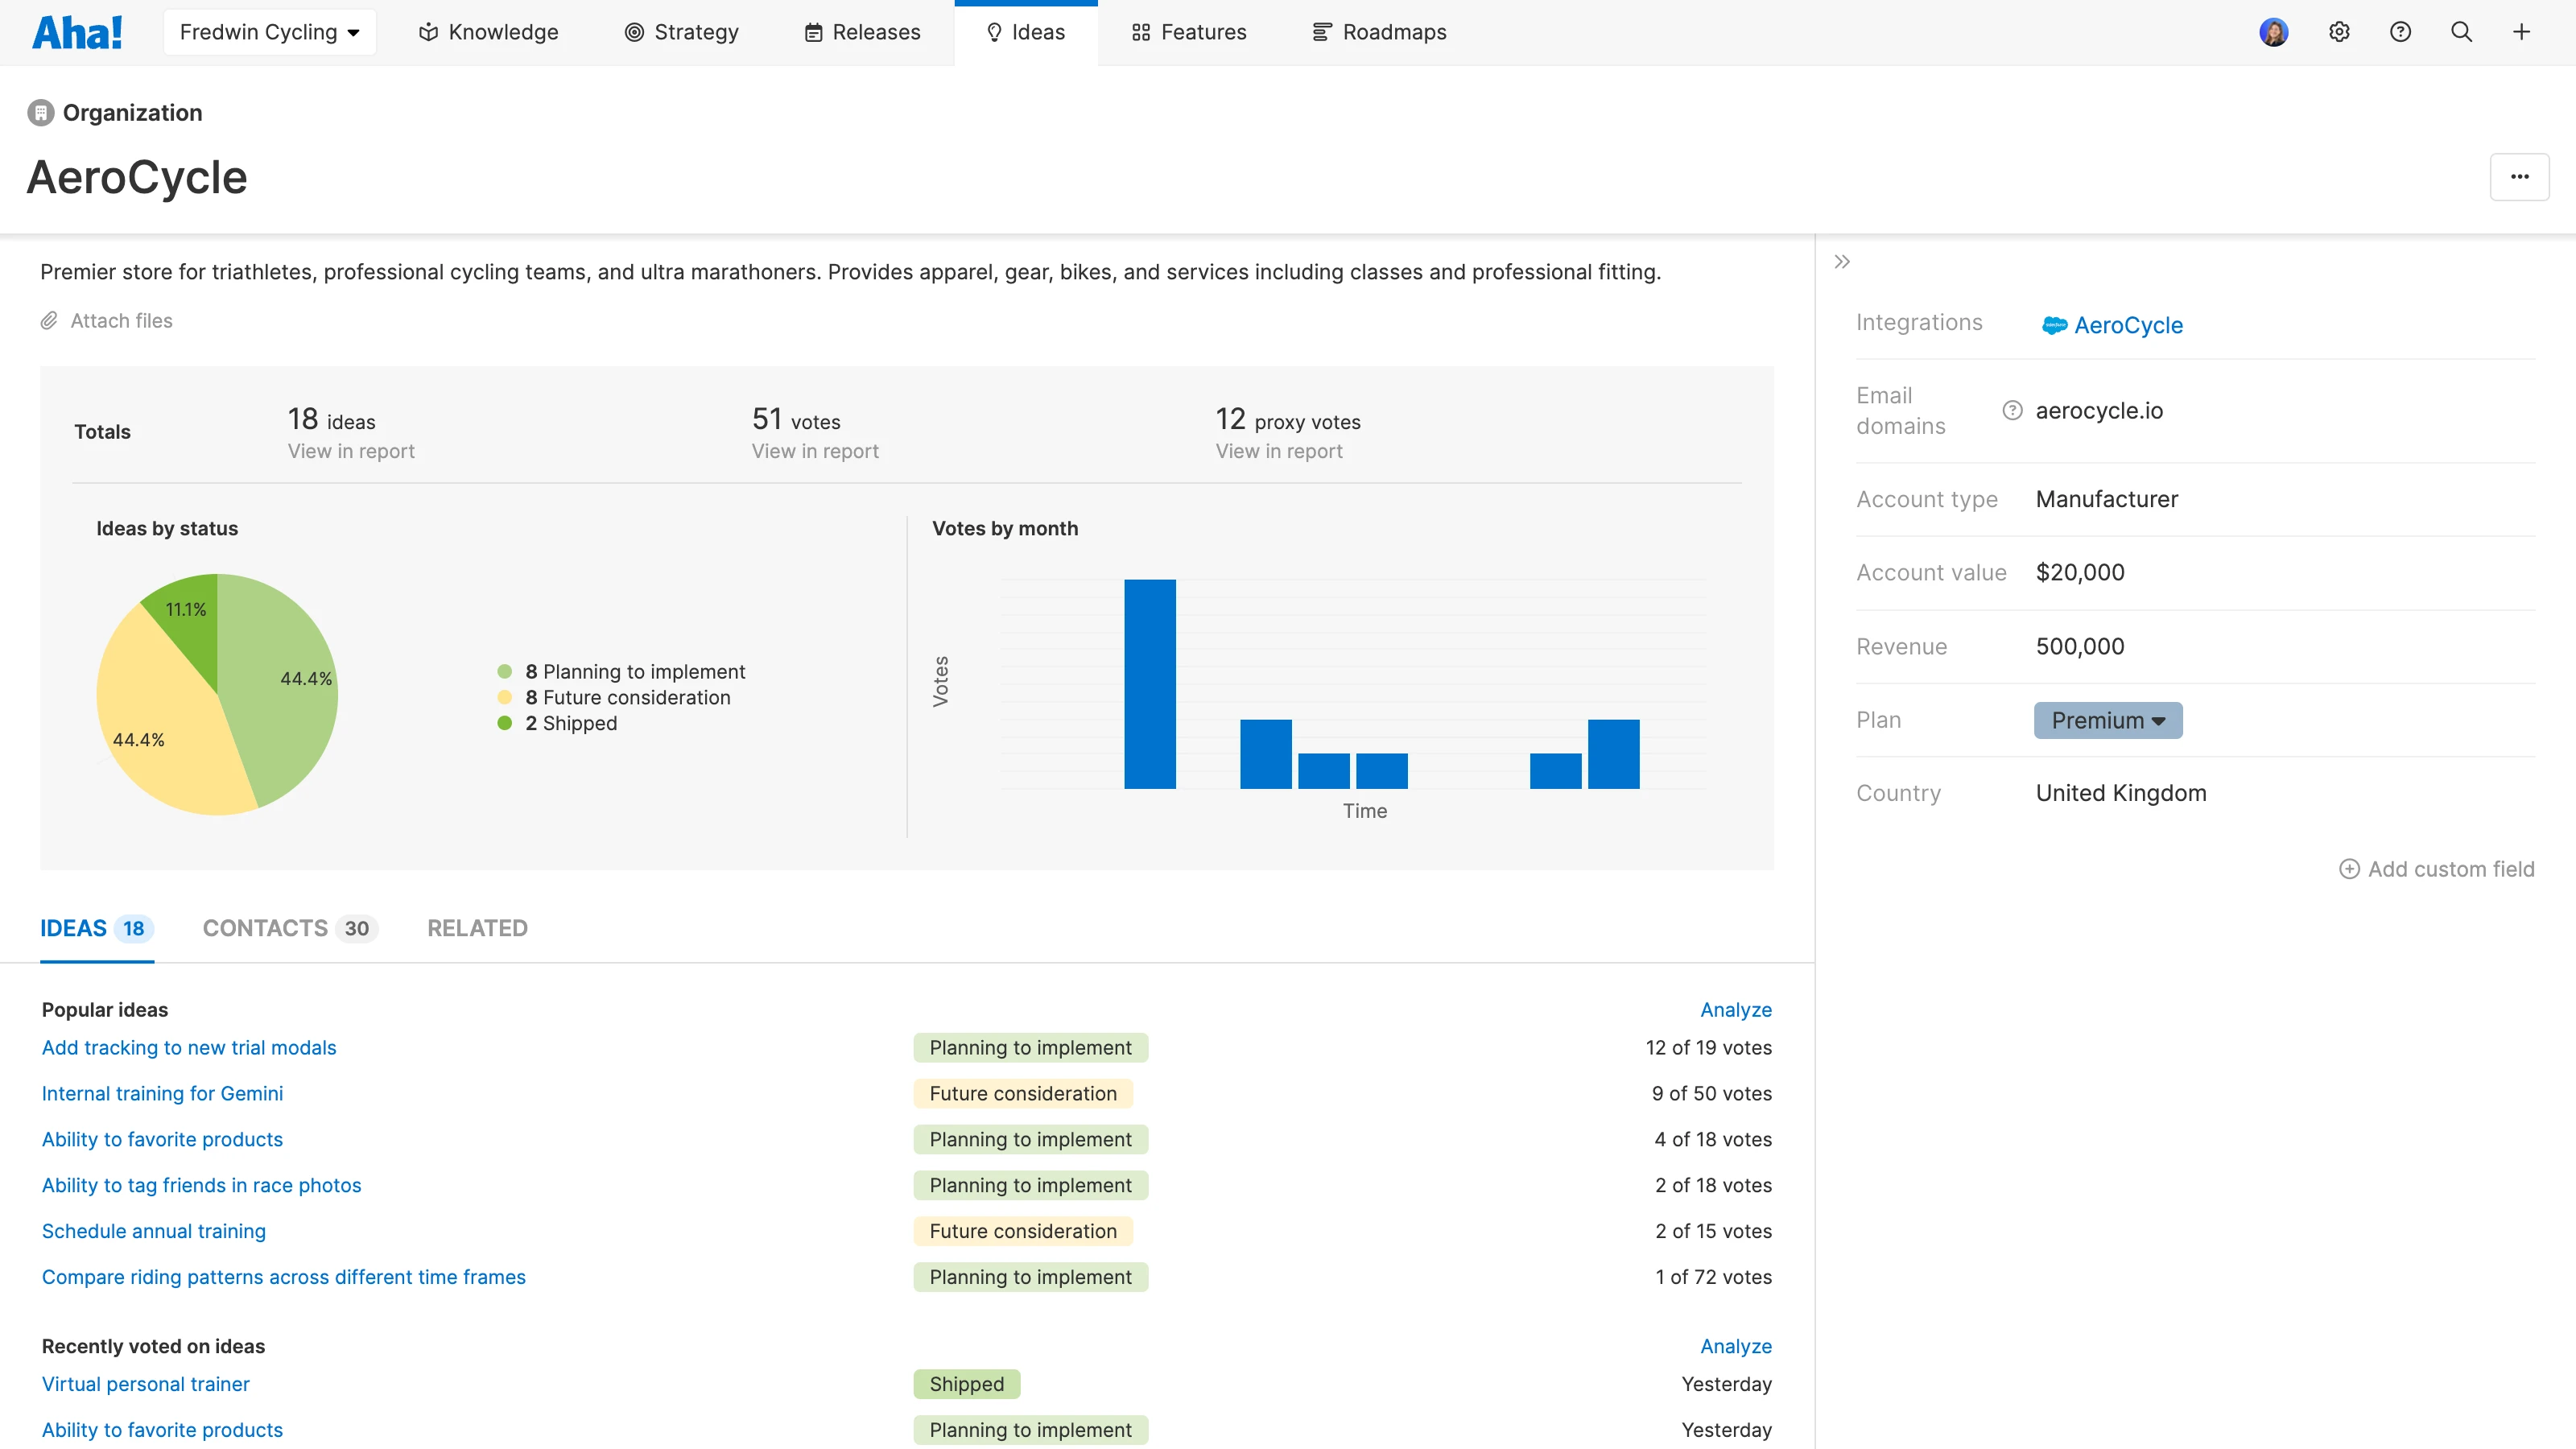The image size is (2576, 1449).
Task: Click the help question mark icon
Action: click(x=2400, y=32)
